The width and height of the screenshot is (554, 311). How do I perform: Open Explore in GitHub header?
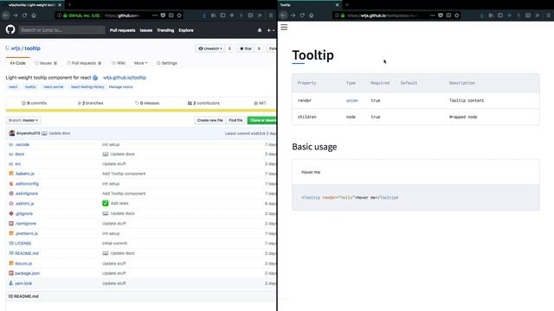click(186, 30)
